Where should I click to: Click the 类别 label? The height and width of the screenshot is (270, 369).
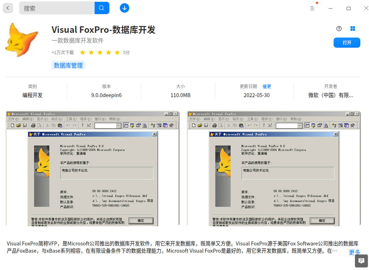[x=32, y=86]
